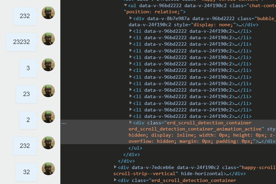Open the ellipsis menu on the highlighted DOM row
Screen dimensions: 276x184
coord(64,123)
